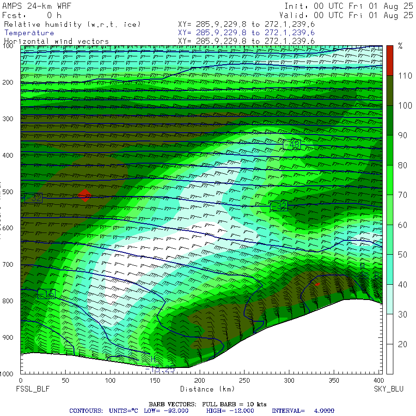Click "BARB VECTORS: FULL BARB = 10 kts" legend
The height and width of the screenshot is (416, 416).
[x=208, y=404]
